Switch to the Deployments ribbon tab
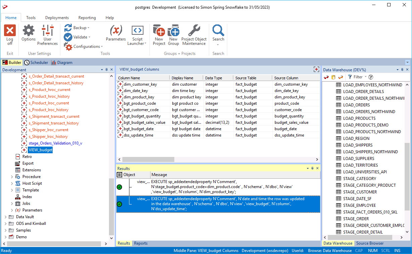412x254 pixels. click(x=57, y=18)
